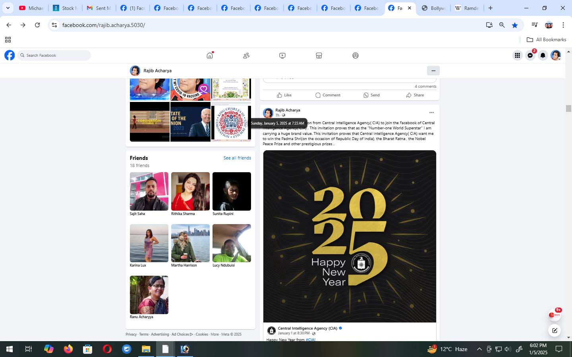Open the Happy New Year 2025 image
Image resolution: width=572 pixels, height=357 pixels.
350,236
